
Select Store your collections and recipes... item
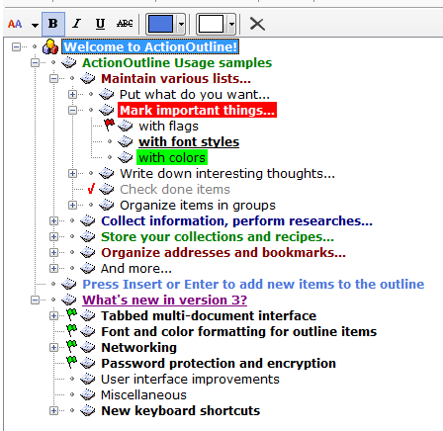tap(218, 236)
